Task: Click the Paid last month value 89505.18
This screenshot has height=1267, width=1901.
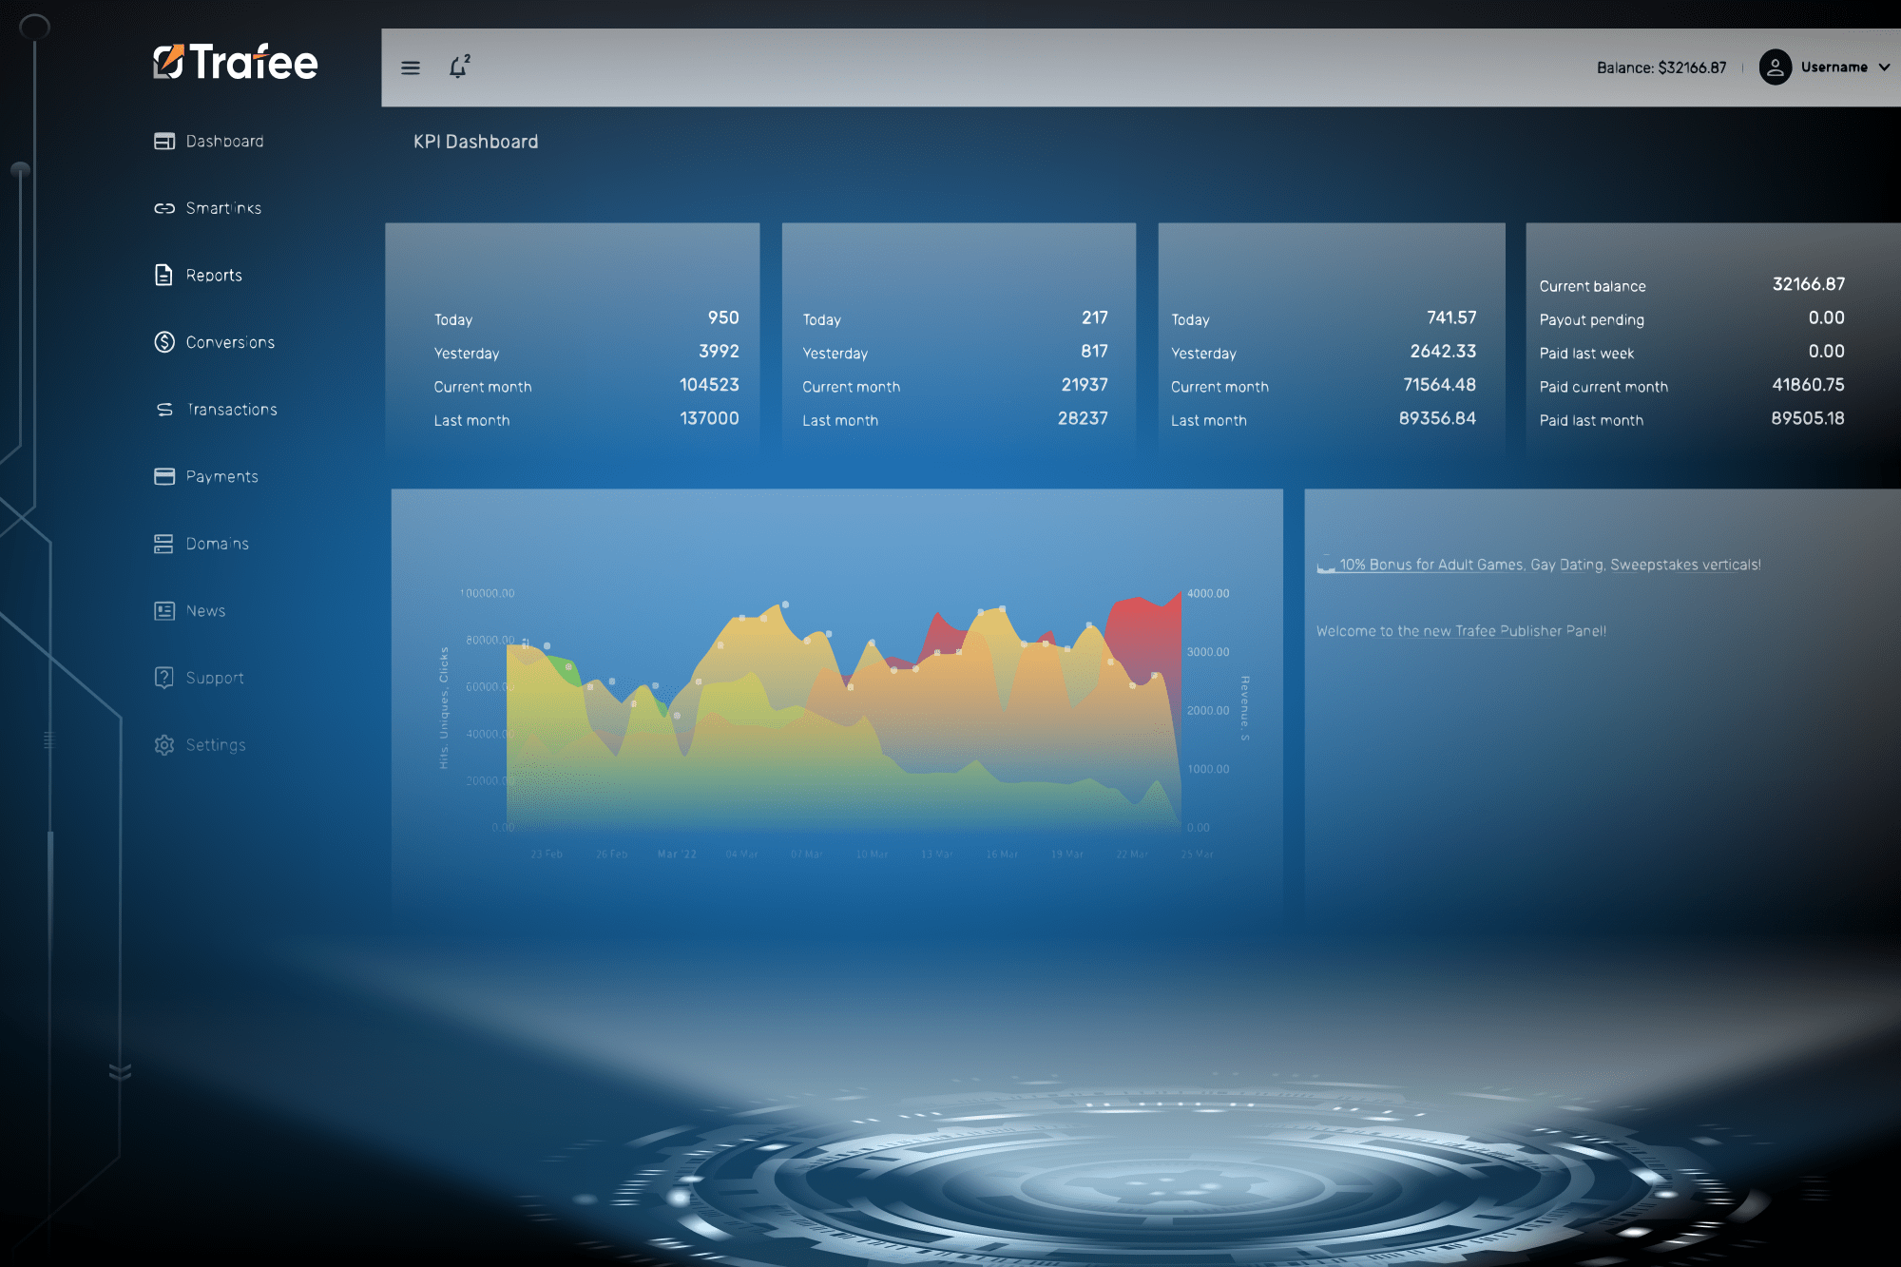Action: click(x=1808, y=418)
